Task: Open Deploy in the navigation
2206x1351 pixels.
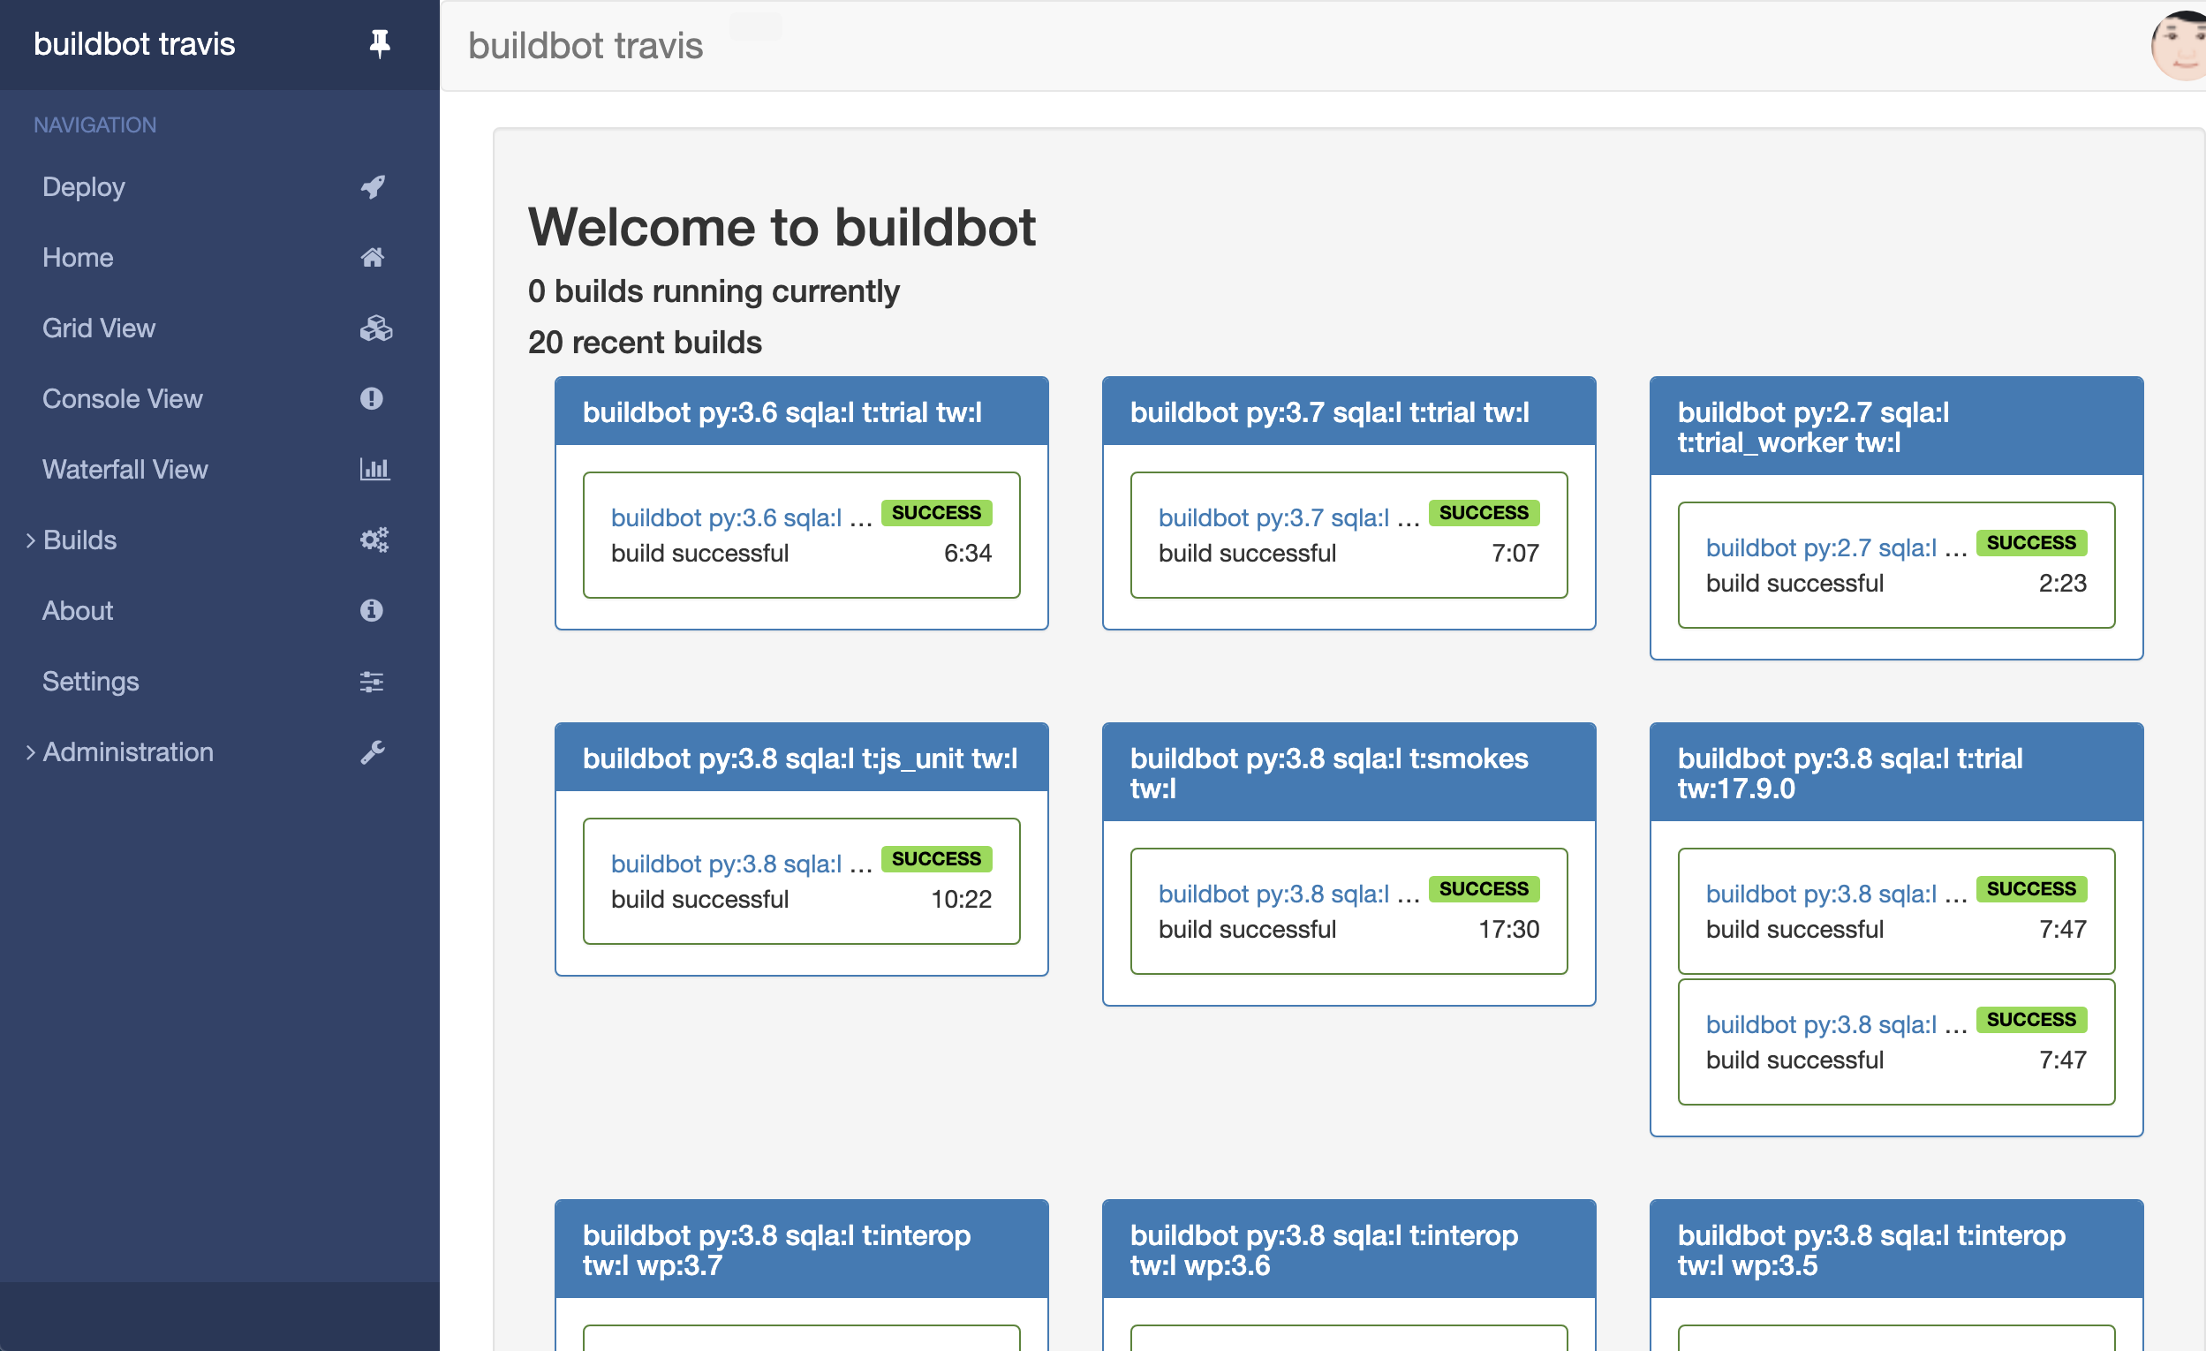Action: [83, 186]
